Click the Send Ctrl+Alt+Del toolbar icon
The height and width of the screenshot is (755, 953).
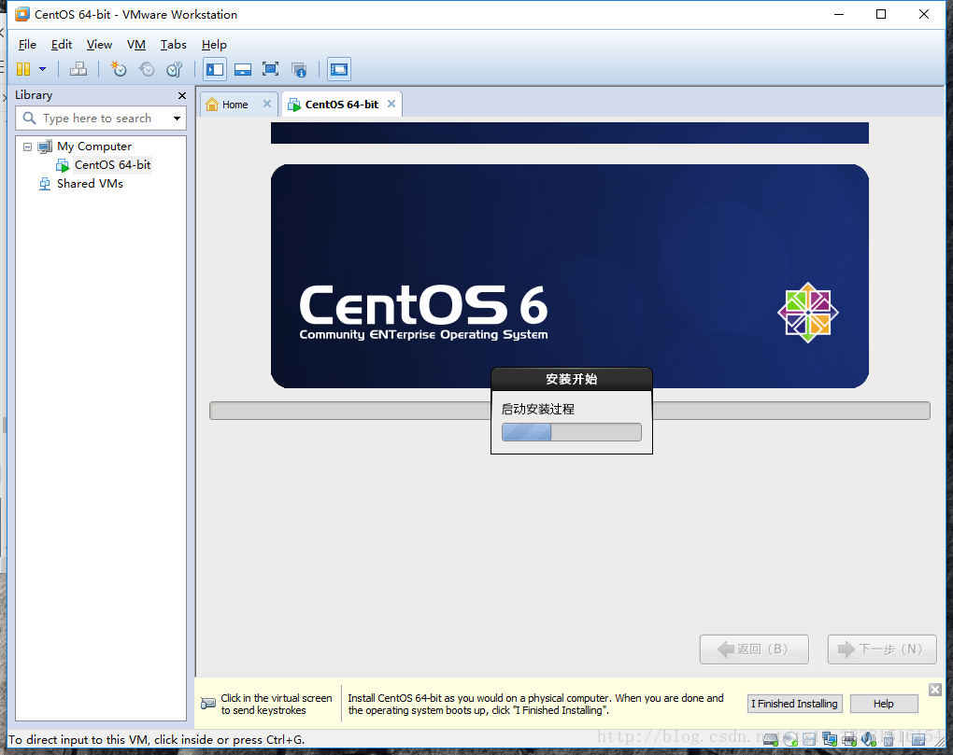(78, 69)
